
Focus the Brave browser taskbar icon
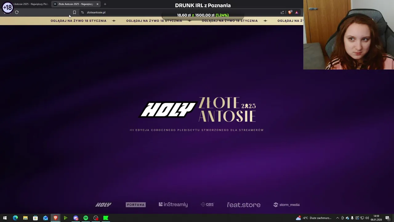tap(55, 218)
